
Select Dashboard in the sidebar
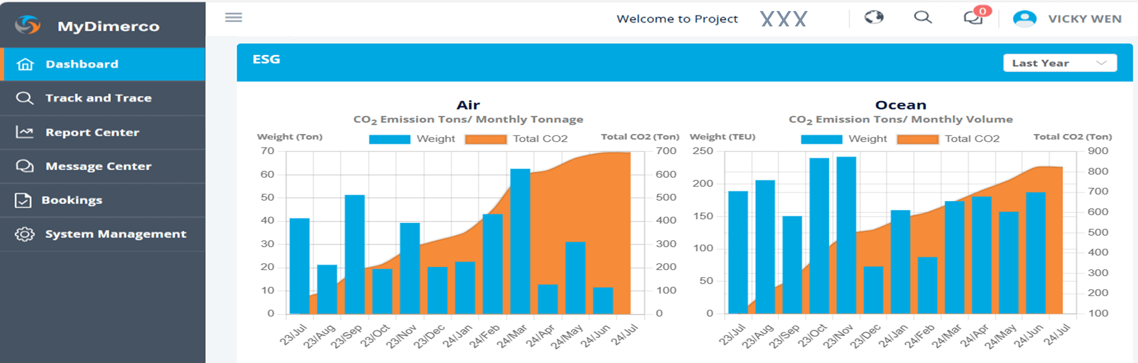click(82, 64)
